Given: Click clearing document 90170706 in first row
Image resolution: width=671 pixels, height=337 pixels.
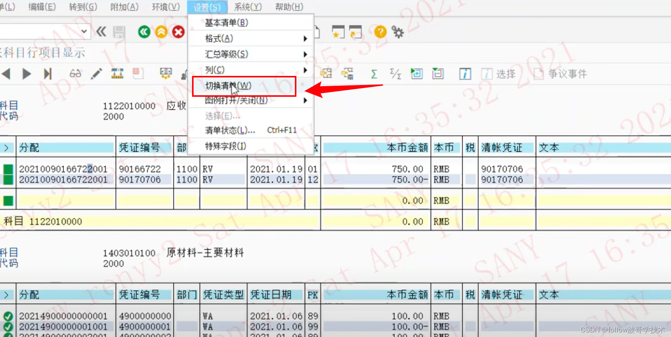Looking at the screenshot, I should [x=502, y=169].
